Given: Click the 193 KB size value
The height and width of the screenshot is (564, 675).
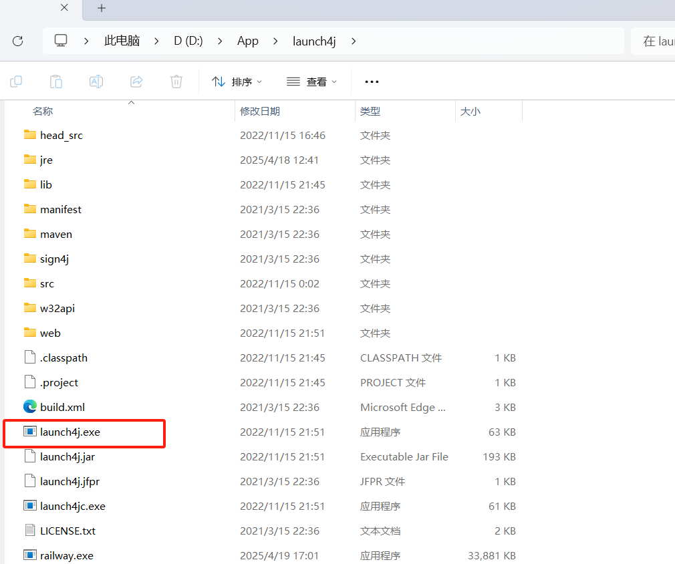Looking at the screenshot, I should [x=499, y=457].
